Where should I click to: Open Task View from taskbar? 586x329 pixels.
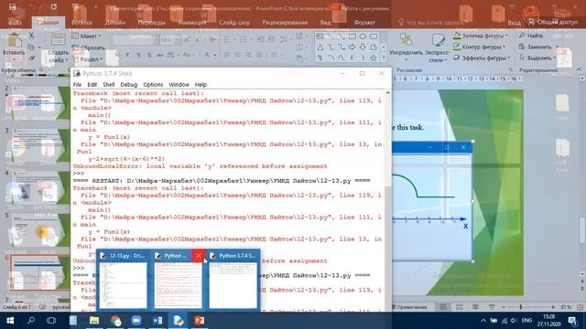51,321
